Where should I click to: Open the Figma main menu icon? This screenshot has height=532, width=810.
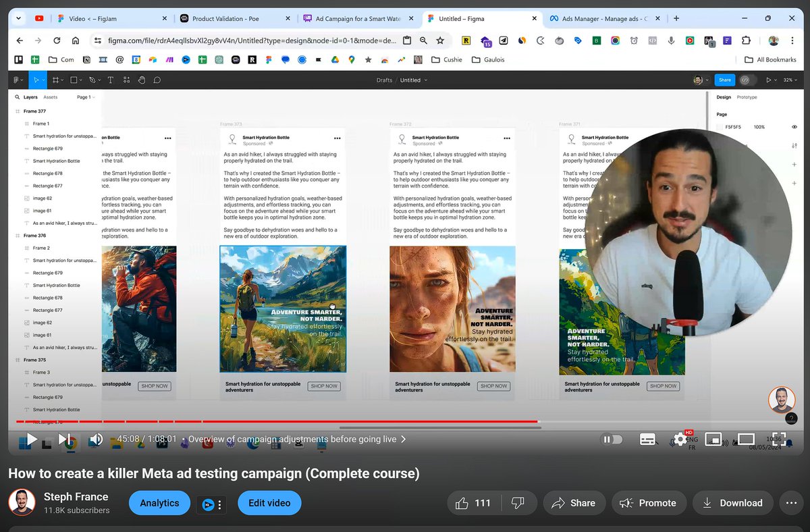coord(17,80)
